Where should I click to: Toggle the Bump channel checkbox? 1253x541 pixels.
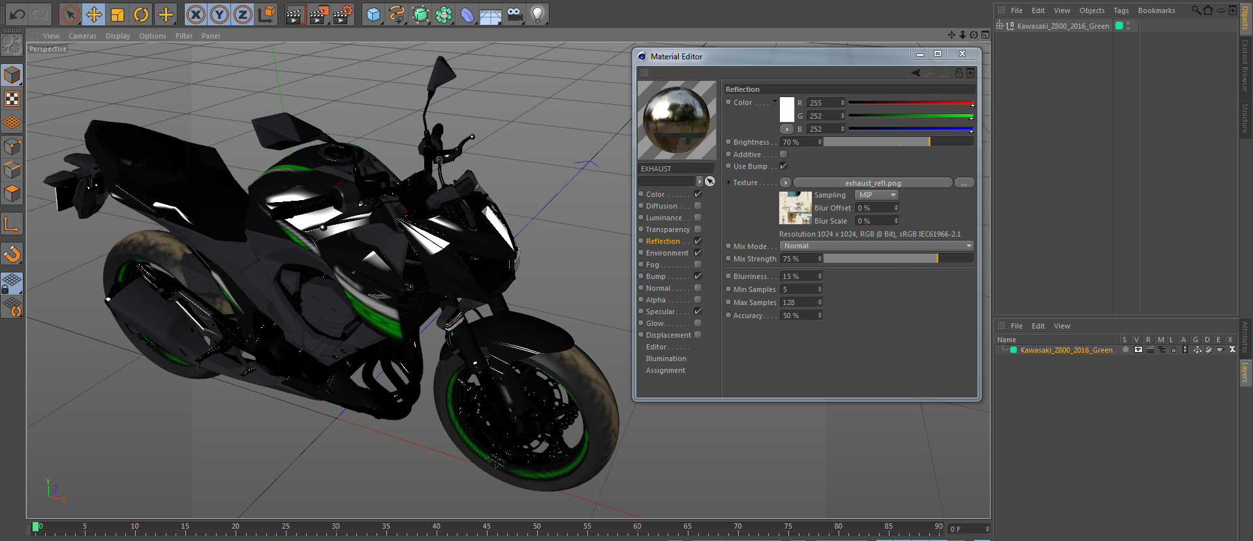[x=698, y=276]
